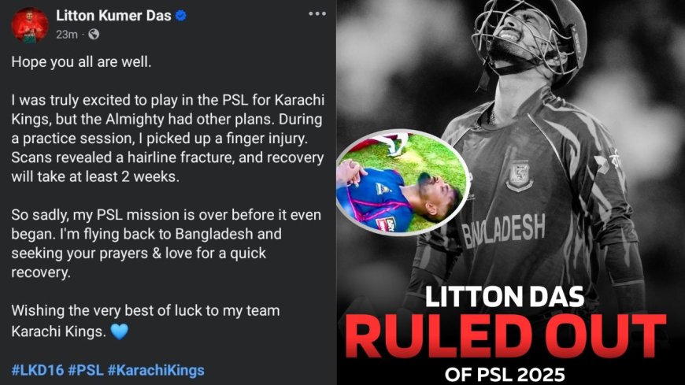This screenshot has width=685, height=385.
Task: Click the 'Hope you all are well' line
Action: pyautogui.click(x=81, y=62)
